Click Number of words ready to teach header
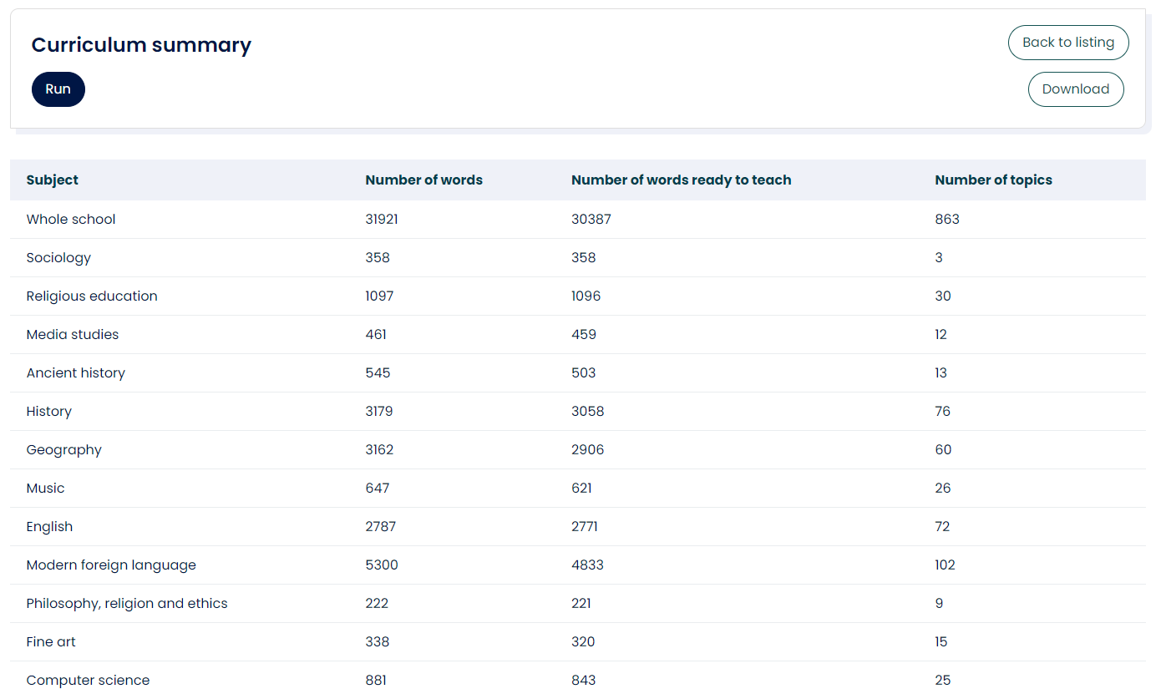Viewport: 1156px width, 699px height. point(681,180)
